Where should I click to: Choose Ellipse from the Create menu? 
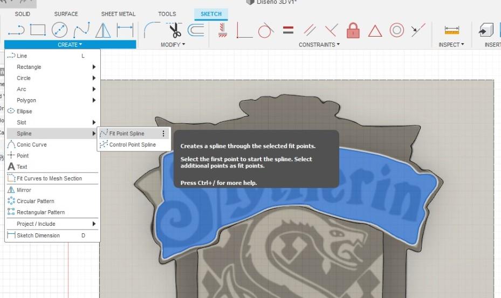tap(52, 112)
